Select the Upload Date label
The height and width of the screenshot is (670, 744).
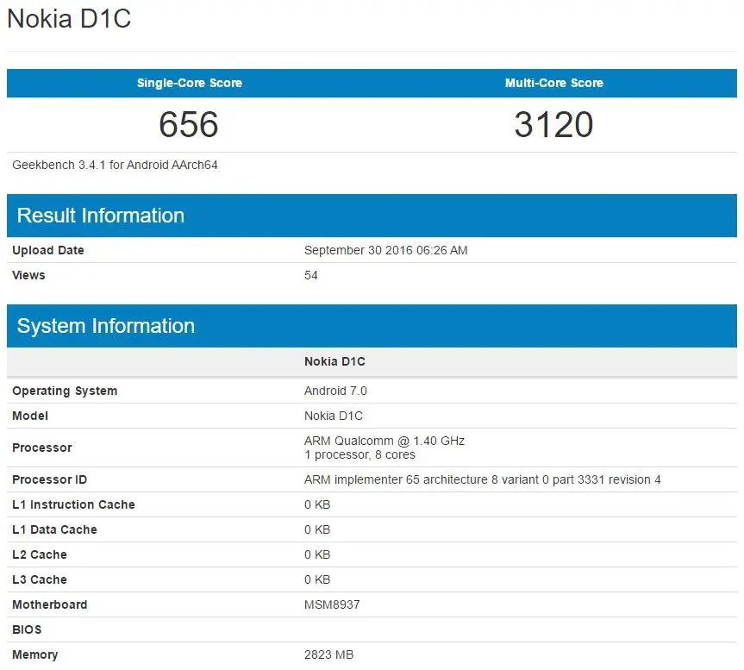(48, 250)
